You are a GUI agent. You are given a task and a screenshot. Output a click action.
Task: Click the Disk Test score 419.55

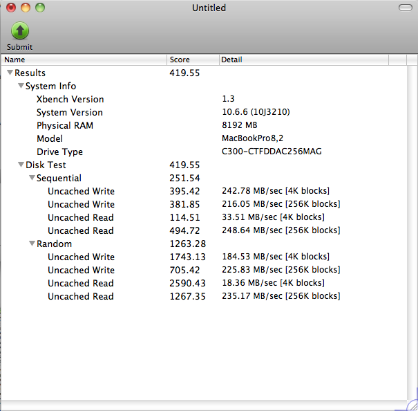[x=184, y=165]
